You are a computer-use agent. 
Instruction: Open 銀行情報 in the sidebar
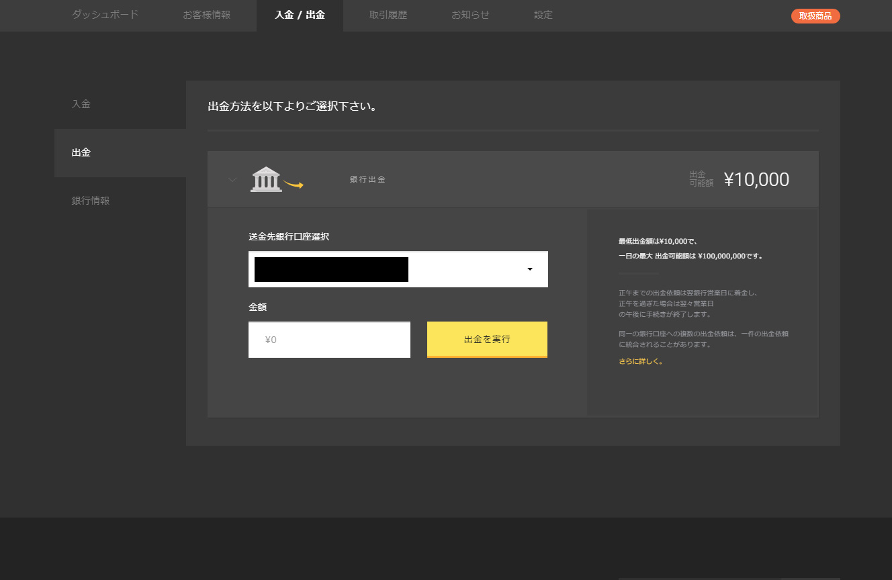coord(91,201)
